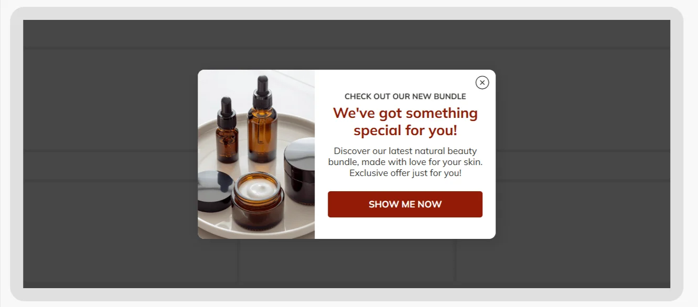The image size is (698, 307).
Task: Click the 'Discover our latest natural beauty' text line
Action: [405, 151]
